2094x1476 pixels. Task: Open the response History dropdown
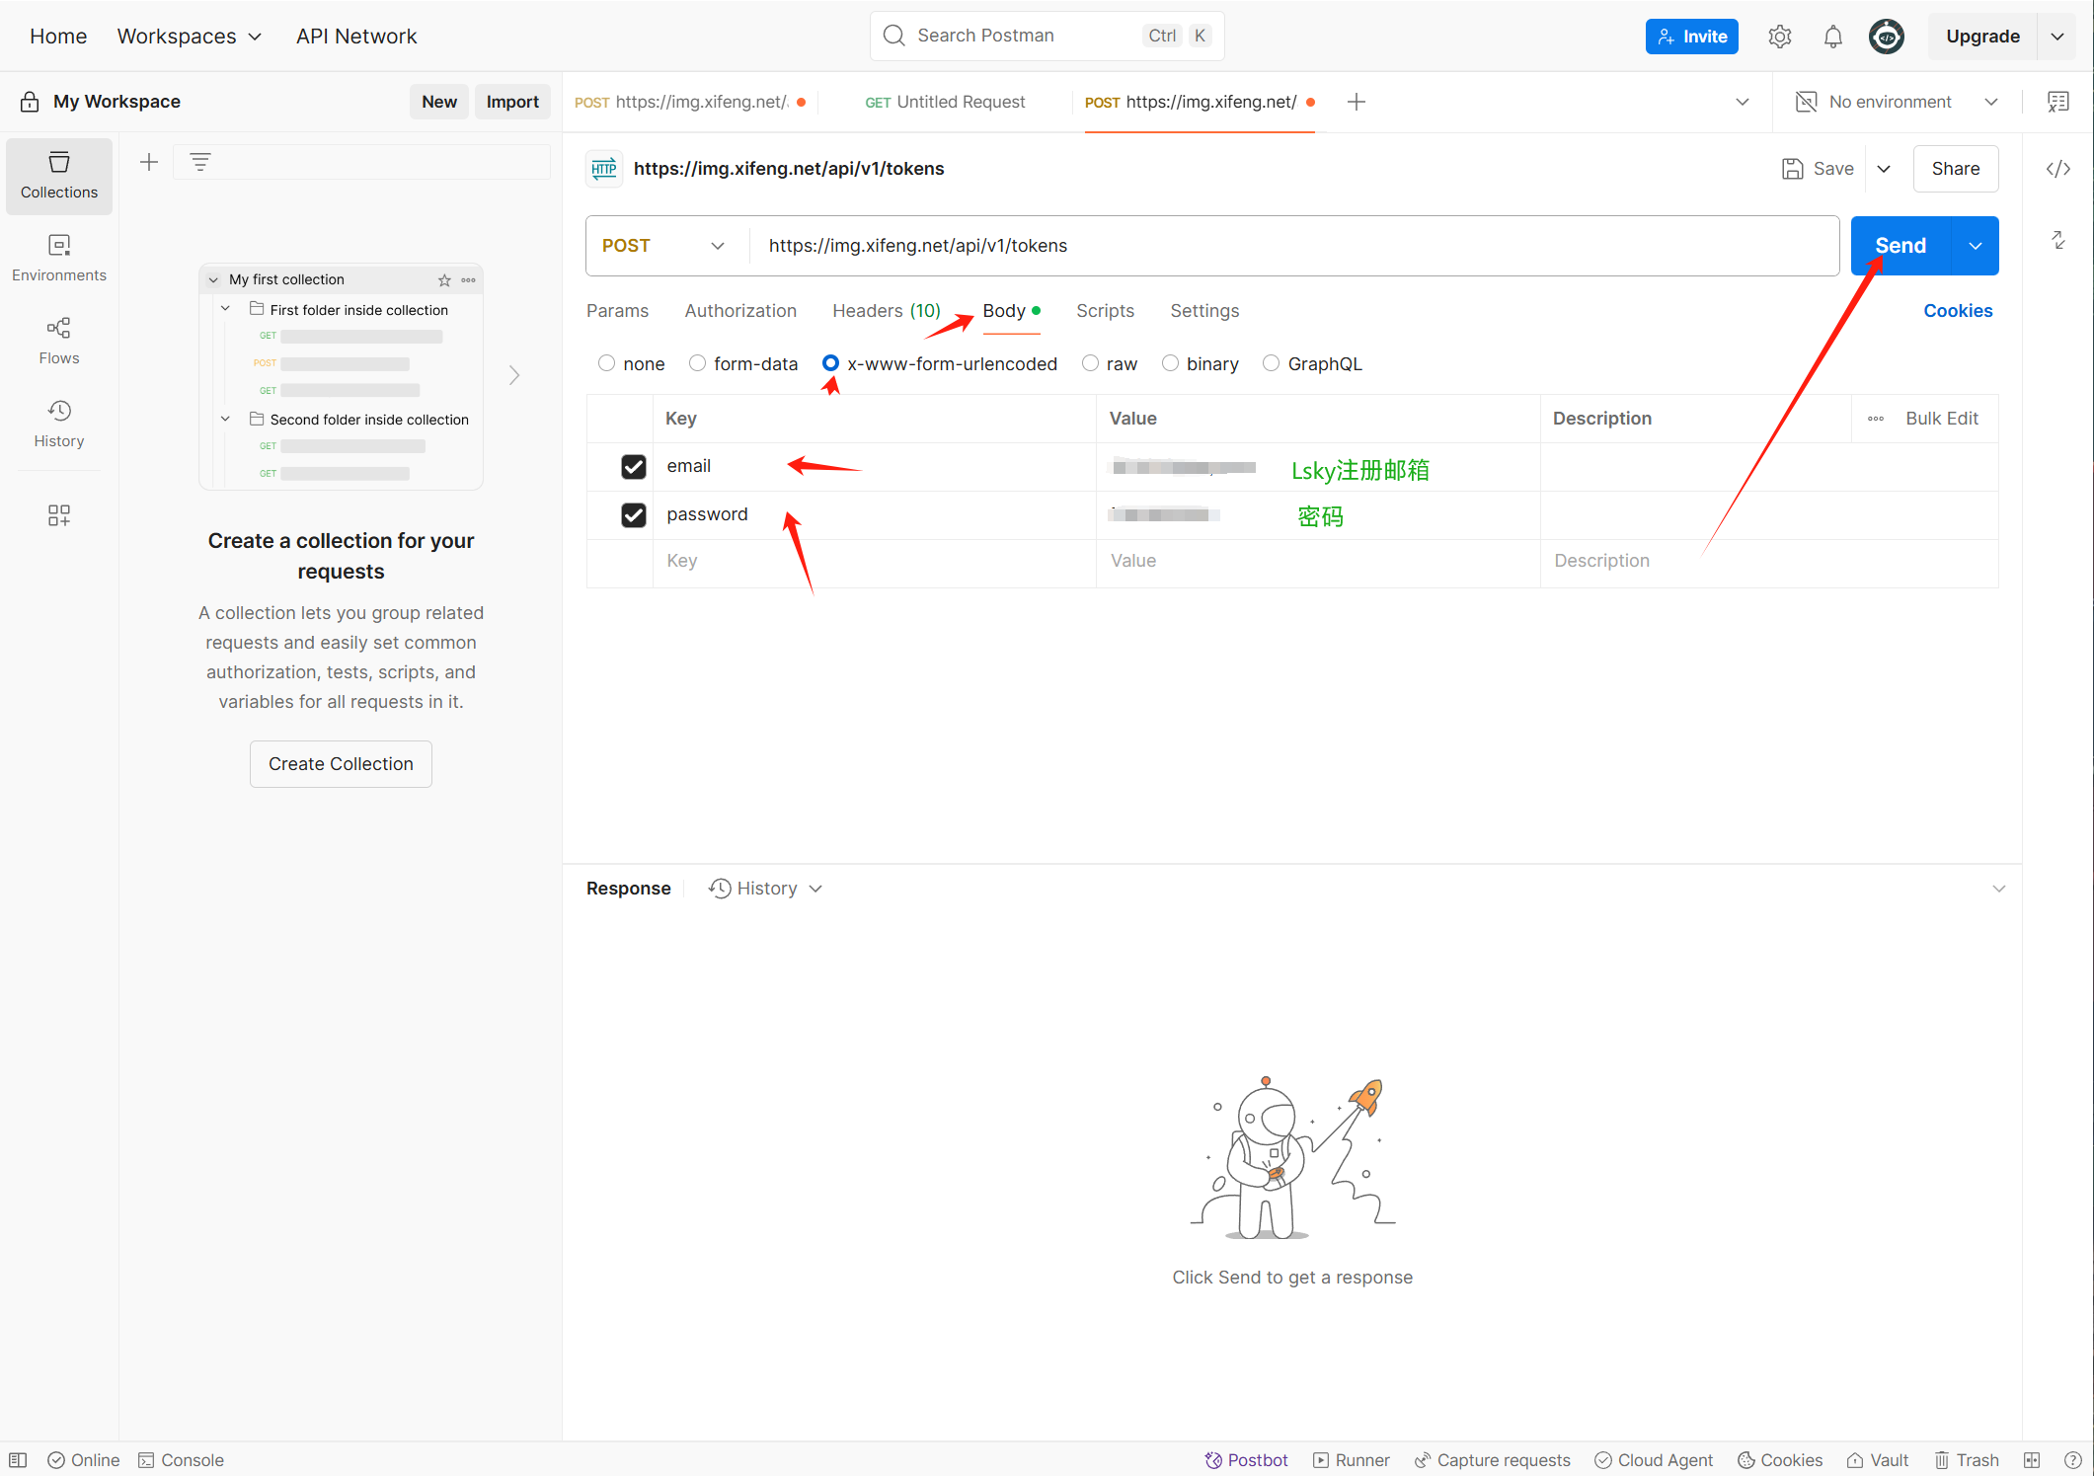[x=765, y=889]
